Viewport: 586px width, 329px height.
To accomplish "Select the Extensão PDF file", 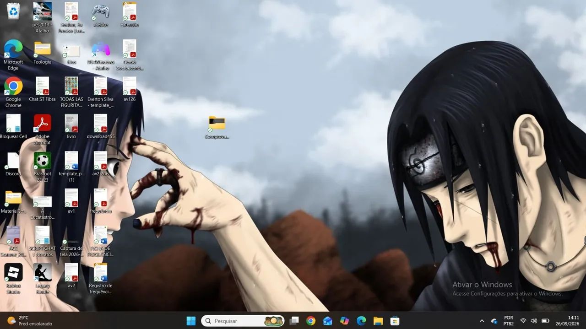I will (130, 15).
